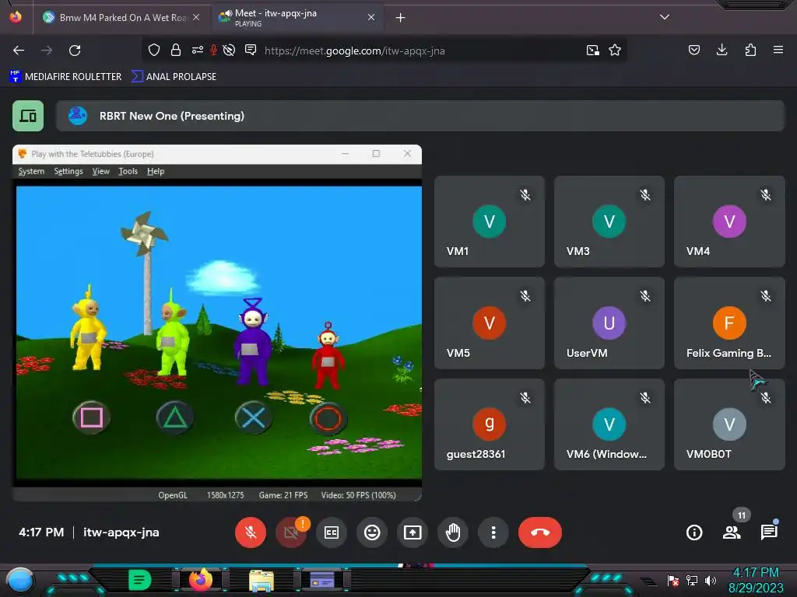Click the present now button

click(x=413, y=532)
